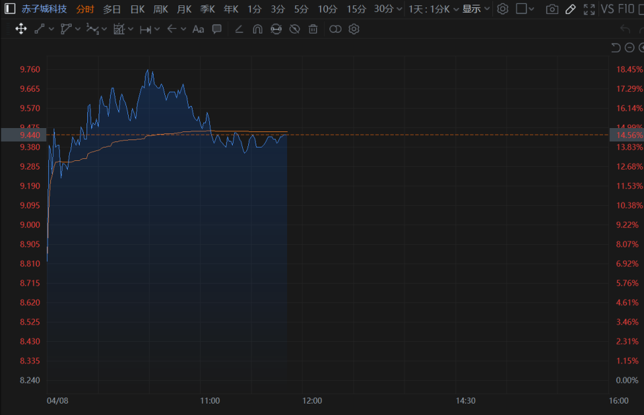The height and width of the screenshot is (415, 644).
Task: Click the 赤子城科技 stock name
Action: click(x=44, y=9)
